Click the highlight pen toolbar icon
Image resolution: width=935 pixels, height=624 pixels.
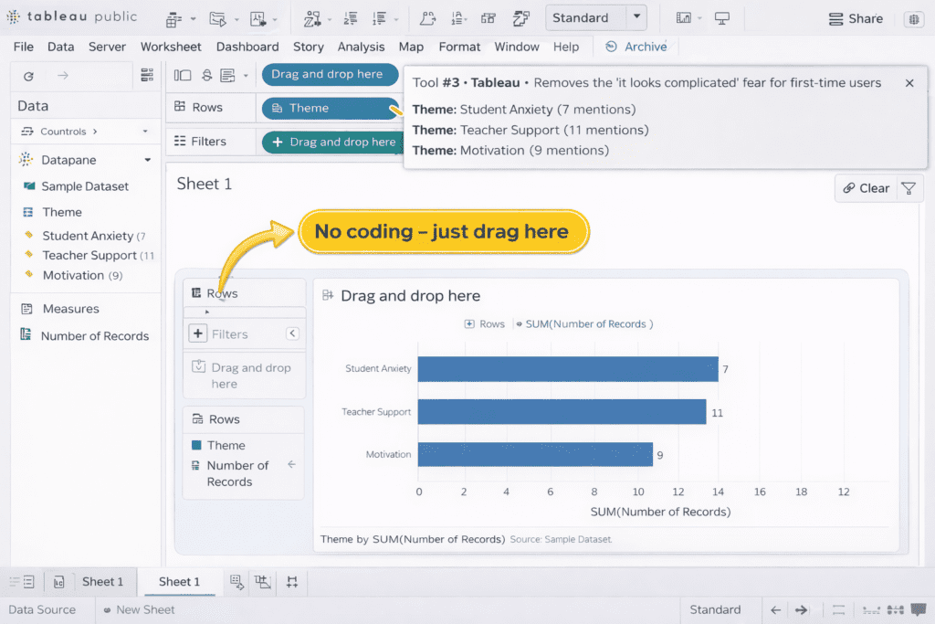click(427, 18)
